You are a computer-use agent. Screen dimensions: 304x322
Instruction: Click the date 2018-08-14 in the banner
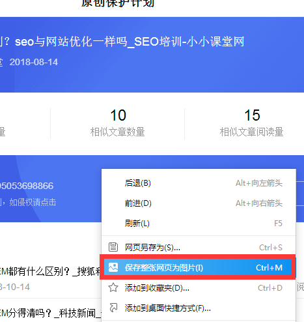(x=34, y=62)
